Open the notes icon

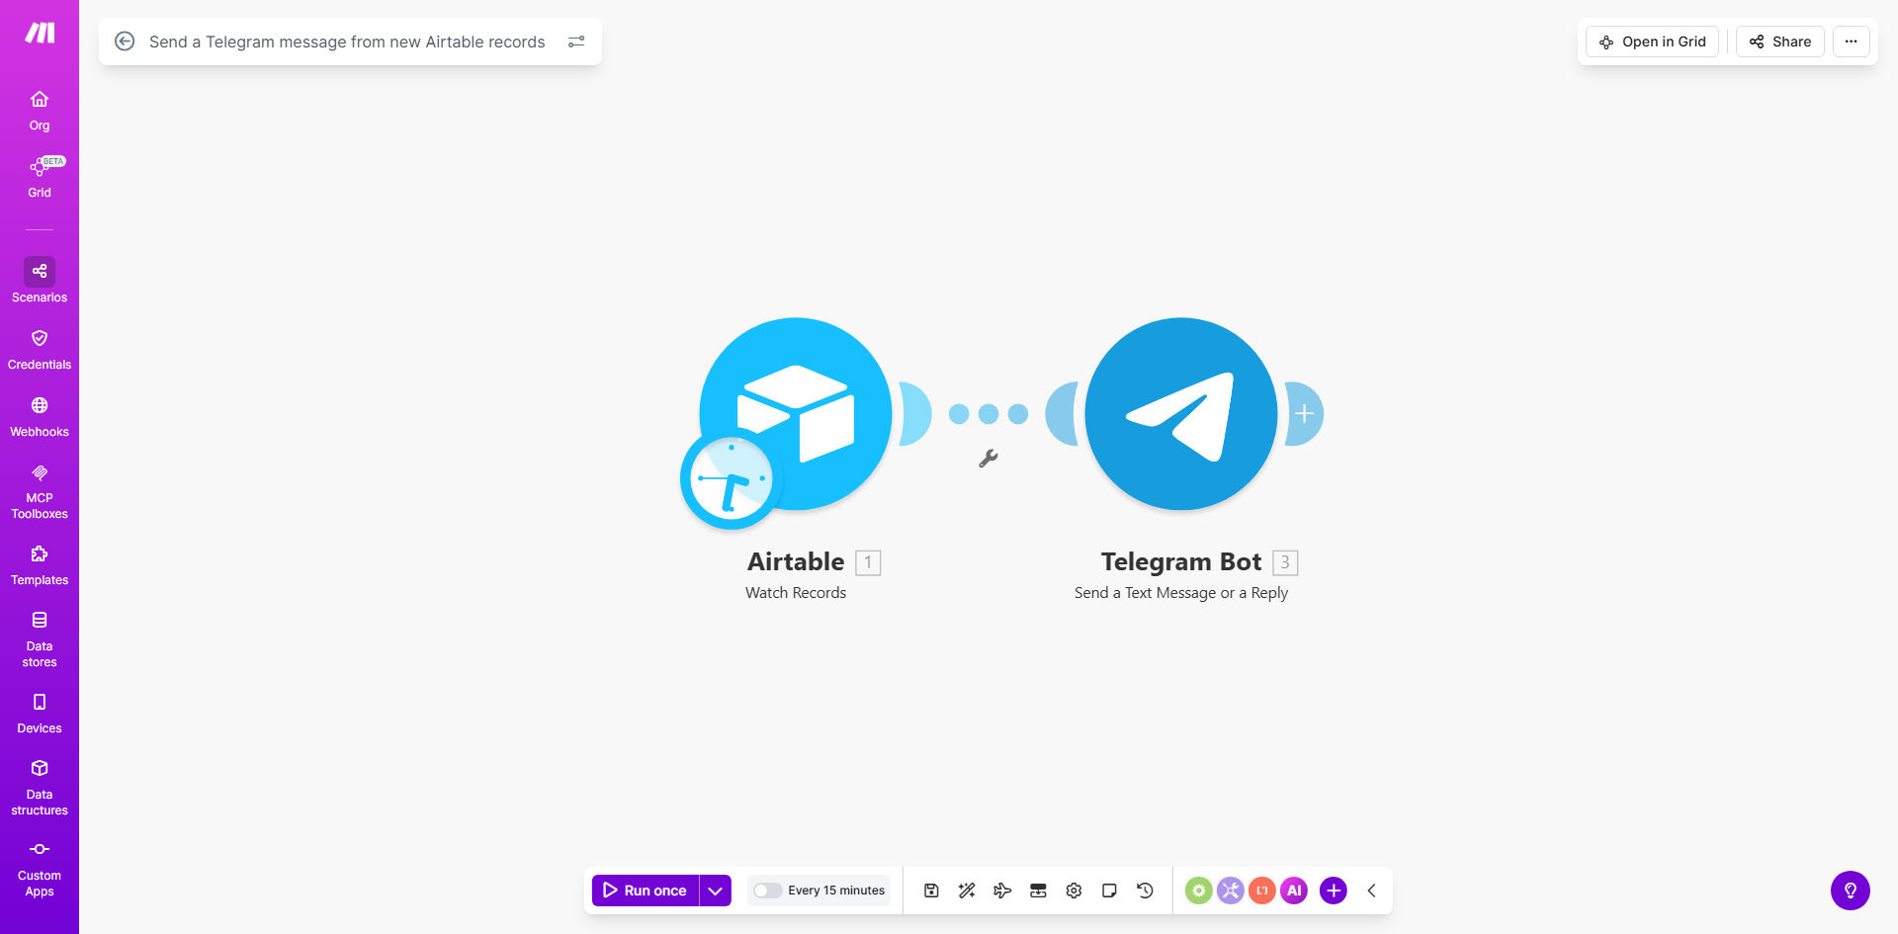1109,891
